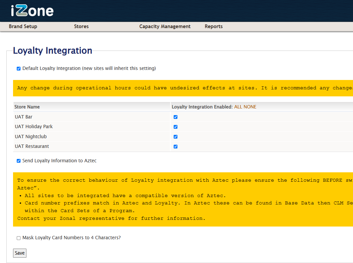Open the Capacity Management menu

[x=165, y=26]
